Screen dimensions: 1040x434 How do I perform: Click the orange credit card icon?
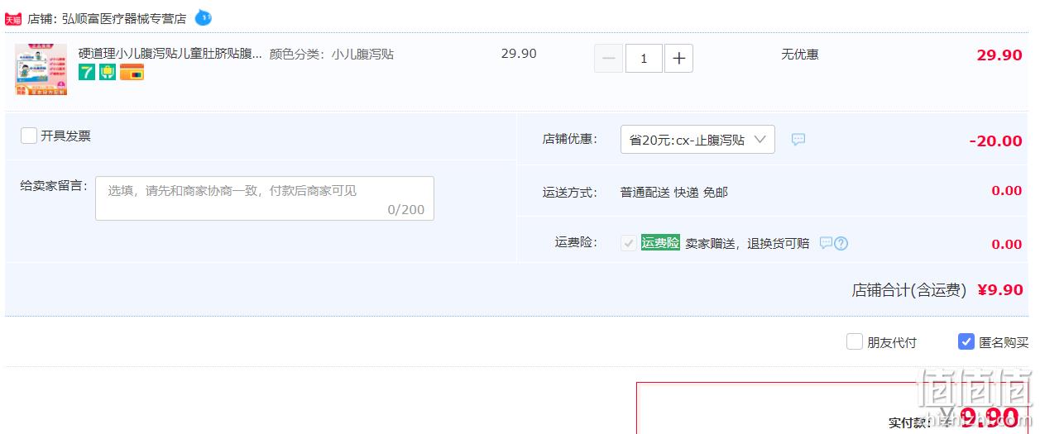132,73
